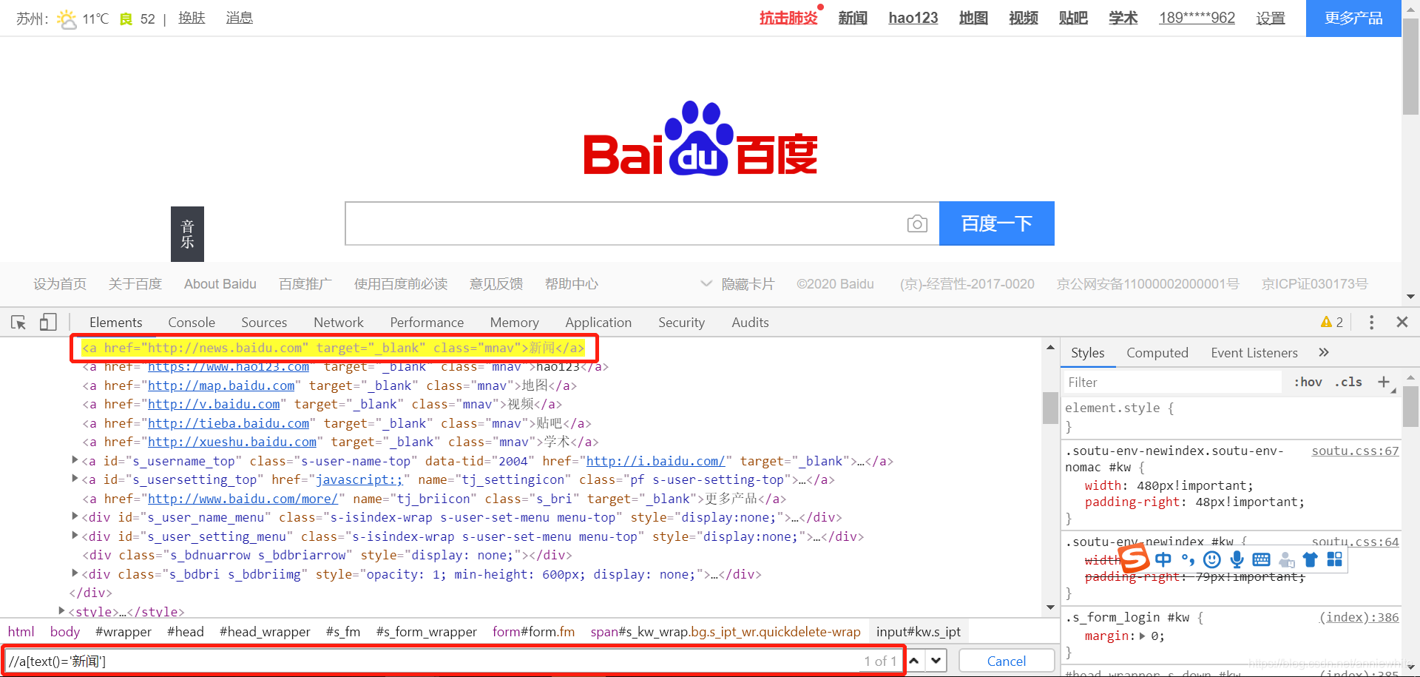The width and height of the screenshot is (1420, 677).
Task: Show more Styles pane tabs chevron
Action: 1324,352
